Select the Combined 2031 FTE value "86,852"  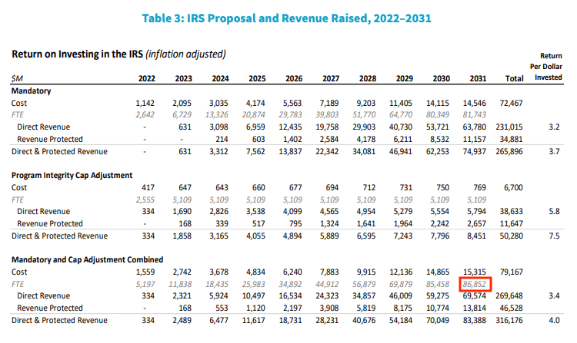tap(475, 285)
